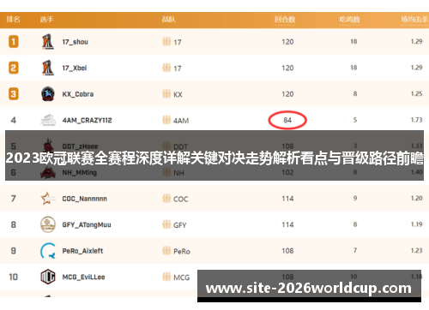Image resolution: width=429 pixels, height=310 pixels.
Task: Click rounds value 114 for GFY_ATongMuu
Action: coord(287,224)
